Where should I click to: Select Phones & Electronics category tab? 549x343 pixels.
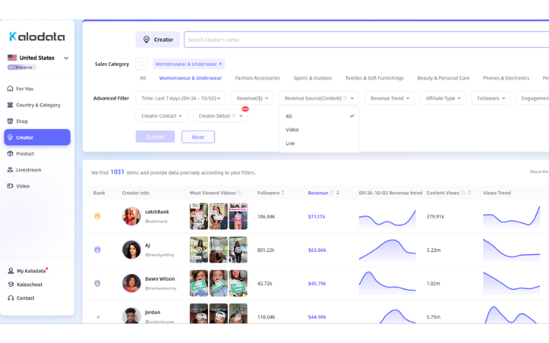coord(506,78)
